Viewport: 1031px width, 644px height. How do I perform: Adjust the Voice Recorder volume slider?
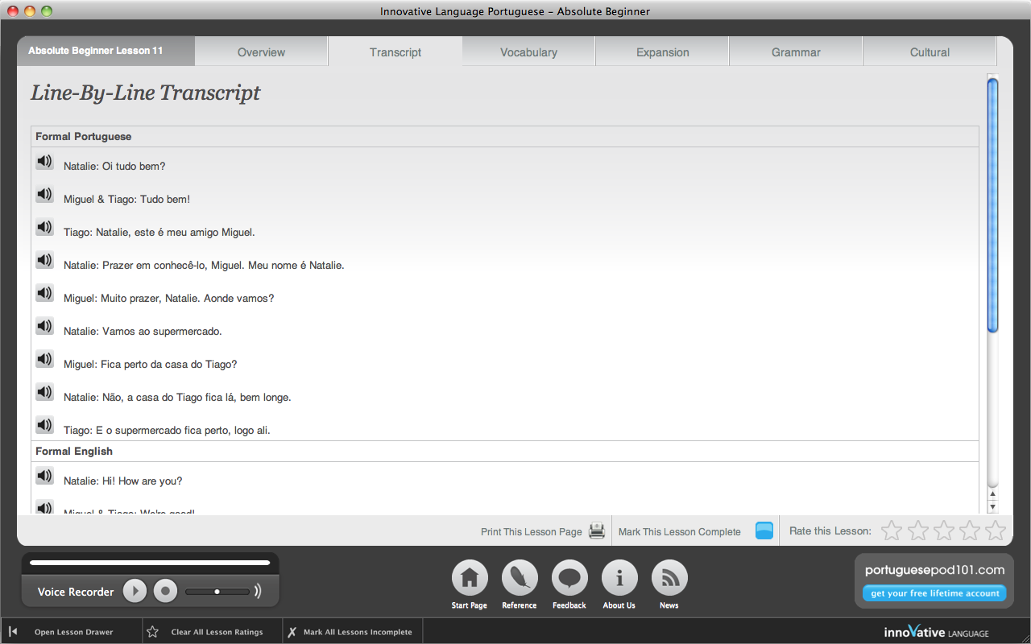217,592
